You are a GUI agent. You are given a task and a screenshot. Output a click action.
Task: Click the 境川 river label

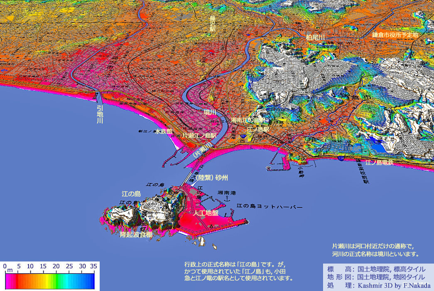click(210, 113)
